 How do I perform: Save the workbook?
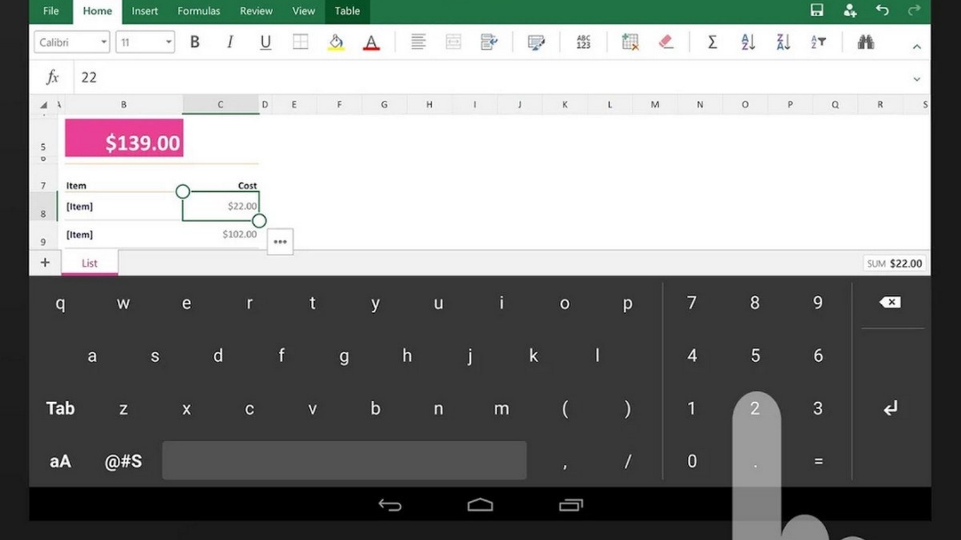point(816,10)
